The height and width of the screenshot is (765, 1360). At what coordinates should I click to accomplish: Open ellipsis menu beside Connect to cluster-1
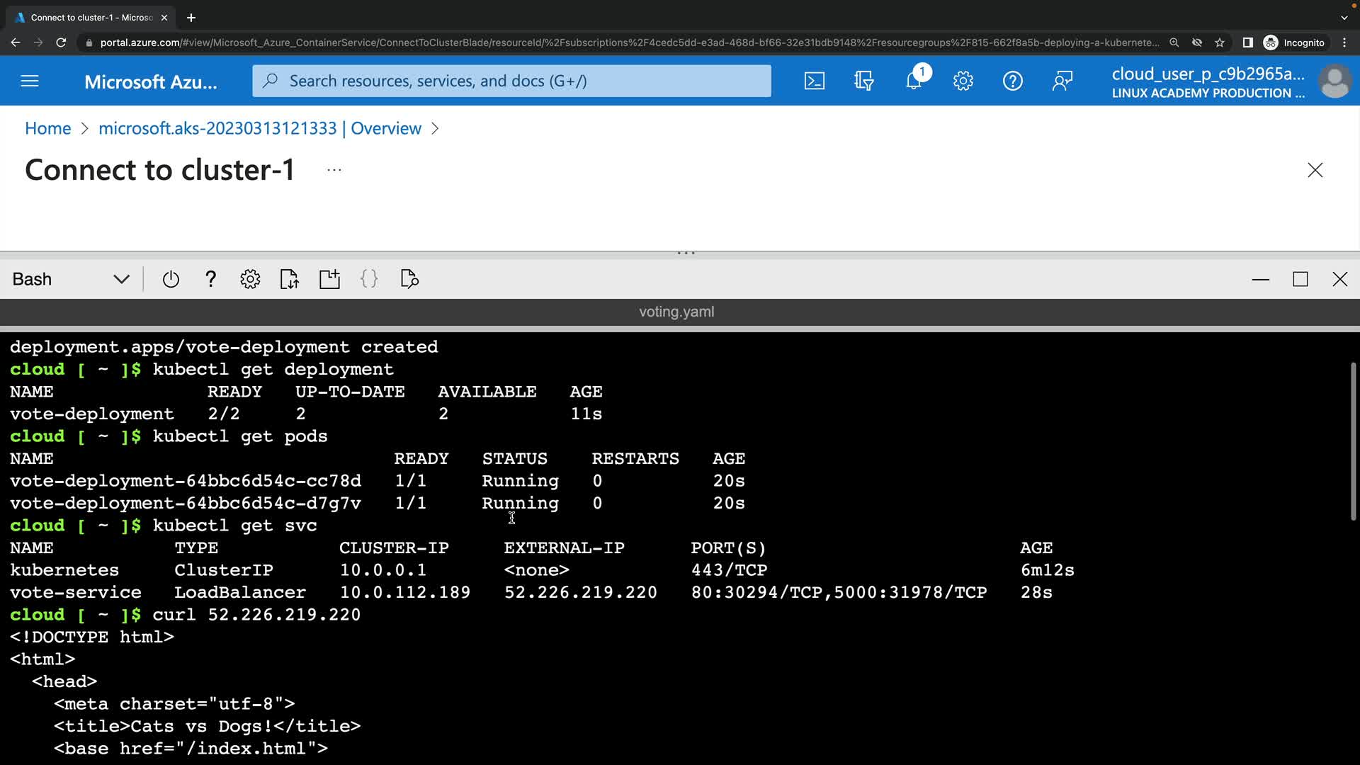(x=334, y=170)
